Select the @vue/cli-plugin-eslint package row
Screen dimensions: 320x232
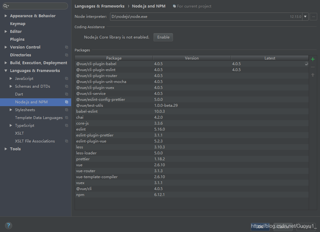click(191, 70)
